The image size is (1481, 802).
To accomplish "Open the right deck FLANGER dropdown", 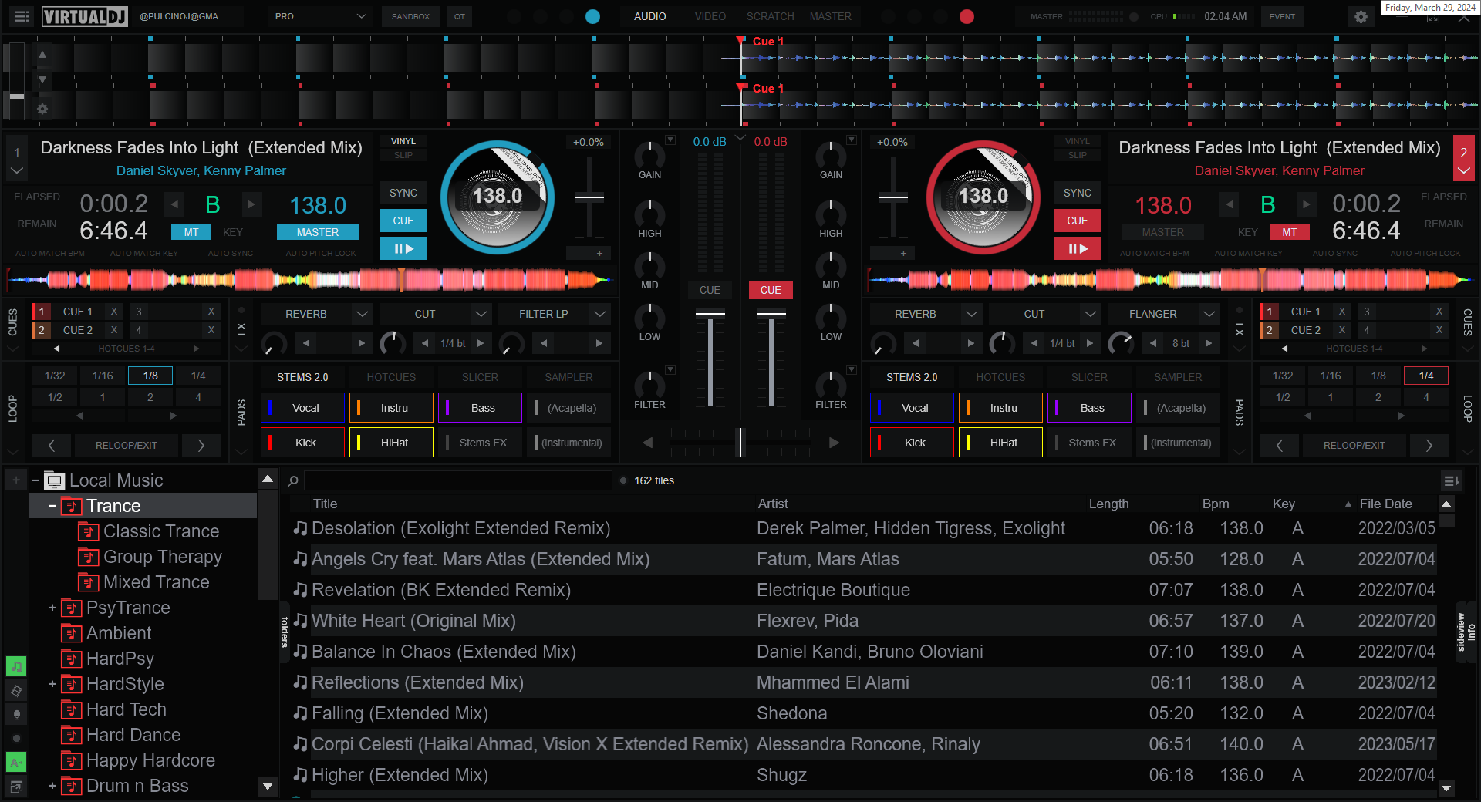I will [x=1209, y=314].
